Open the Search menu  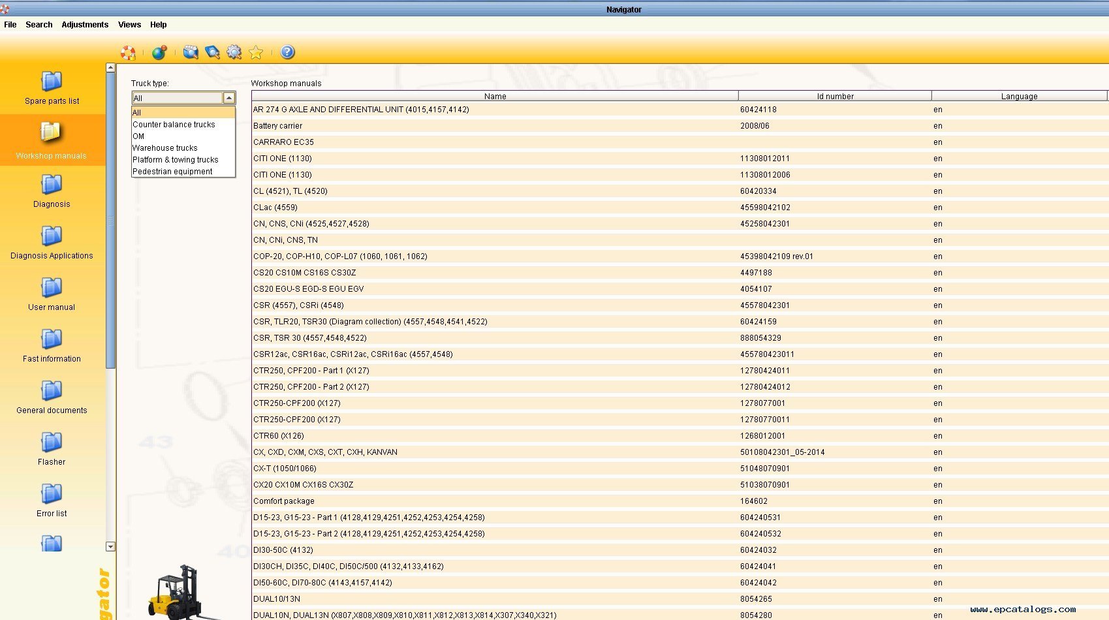pyautogui.click(x=39, y=25)
